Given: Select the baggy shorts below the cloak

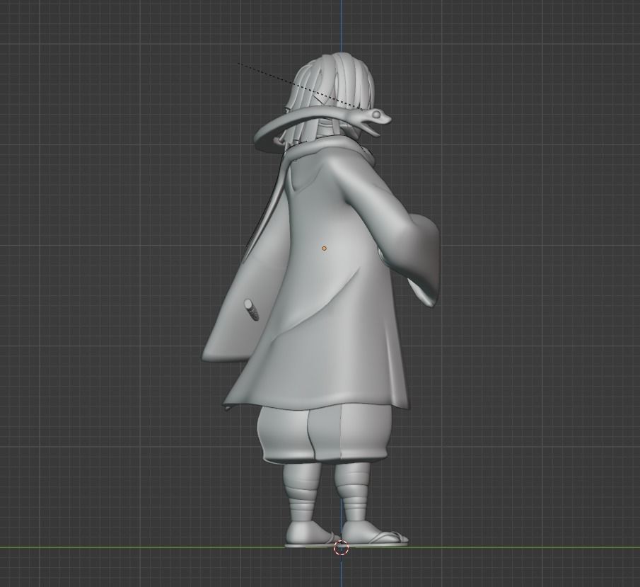Looking at the screenshot, I should click(x=323, y=434).
